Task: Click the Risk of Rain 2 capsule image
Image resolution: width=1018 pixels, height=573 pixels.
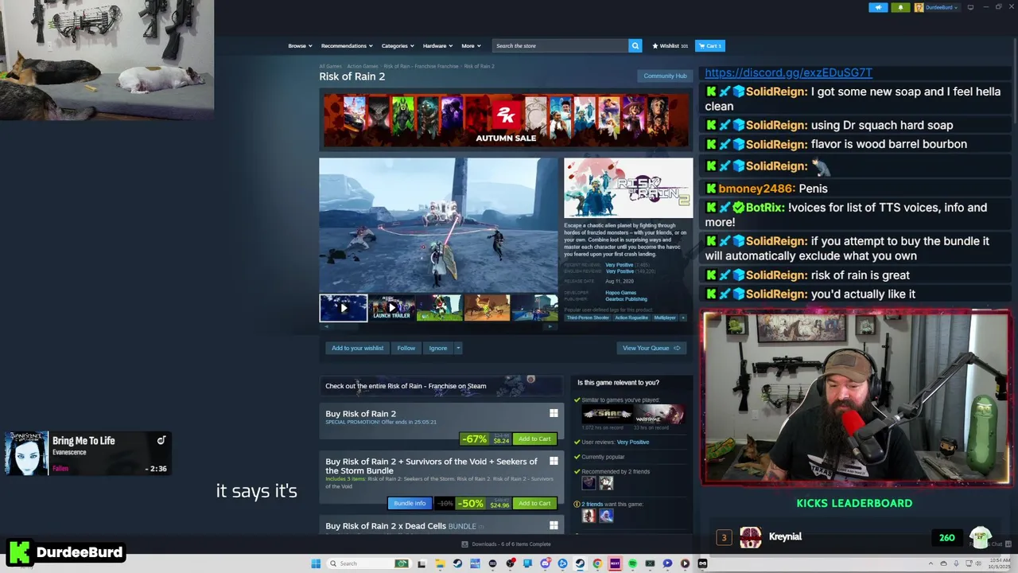Action: (x=628, y=188)
